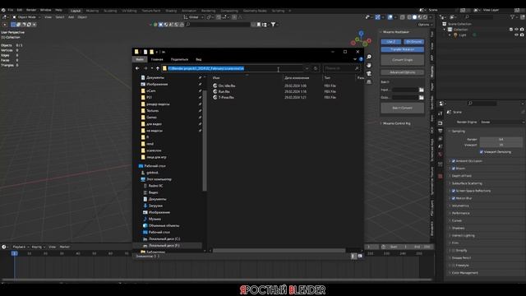Screen dimensions: 526x296
Task: Click the outliner filter funnel icon
Action: [x=512, y=16]
